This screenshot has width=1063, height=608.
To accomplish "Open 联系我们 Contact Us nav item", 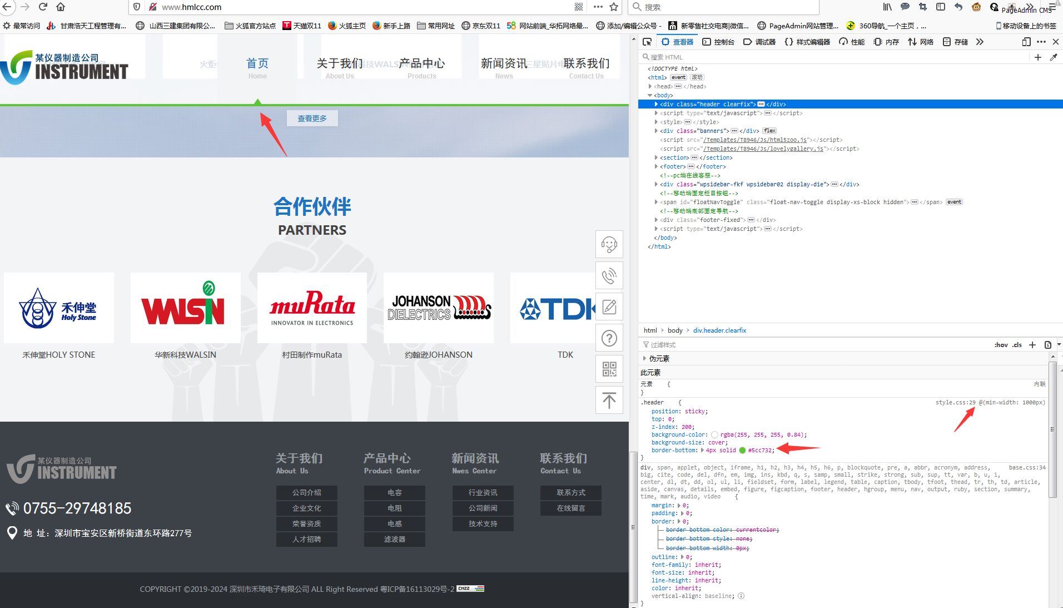I will (x=587, y=68).
